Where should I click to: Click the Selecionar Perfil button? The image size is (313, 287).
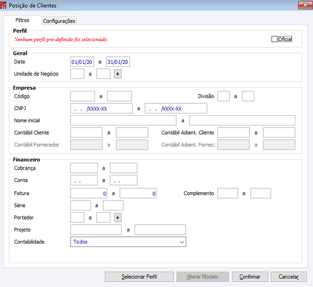coord(139,277)
